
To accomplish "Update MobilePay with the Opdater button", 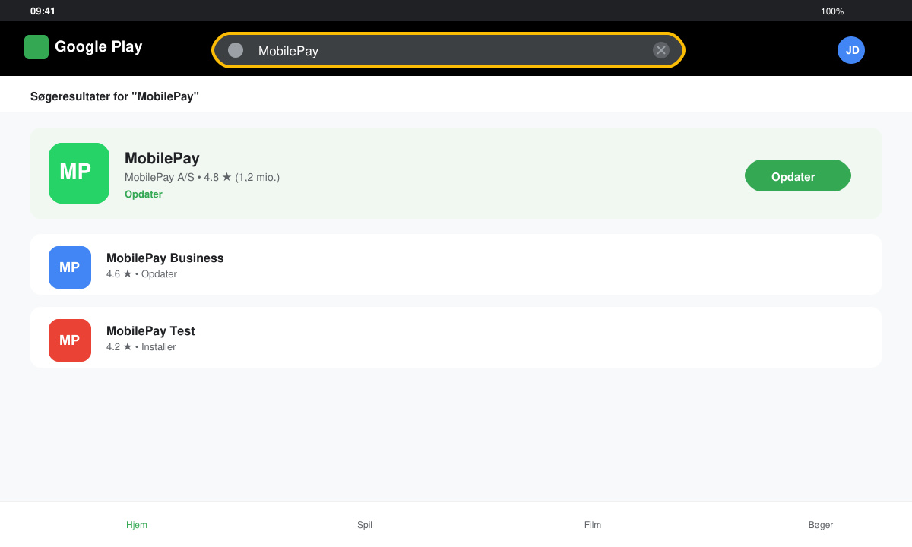I will [x=798, y=175].
